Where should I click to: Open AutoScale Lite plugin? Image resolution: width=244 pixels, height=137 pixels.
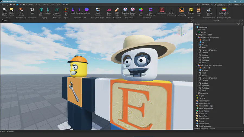pyautogui.click(x=162, y=11)
